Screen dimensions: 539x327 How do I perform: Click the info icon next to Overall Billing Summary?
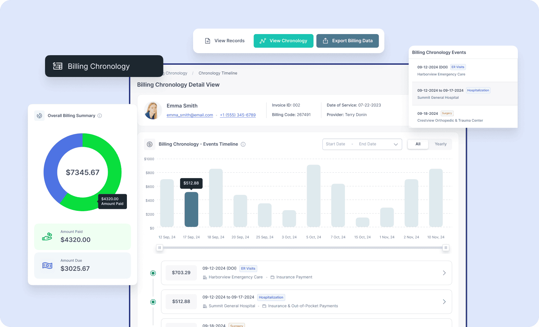click(100, 116)
